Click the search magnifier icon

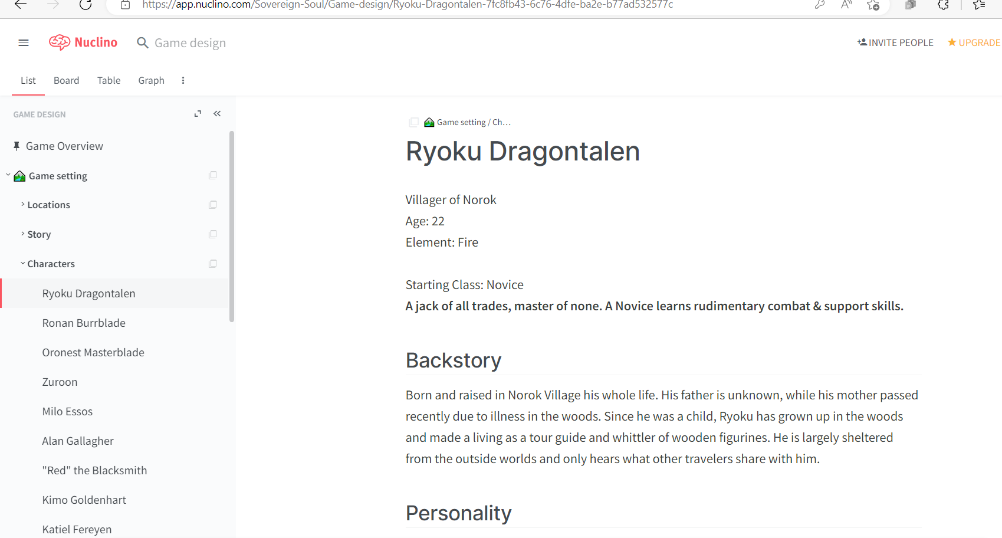tap(142, 43)
